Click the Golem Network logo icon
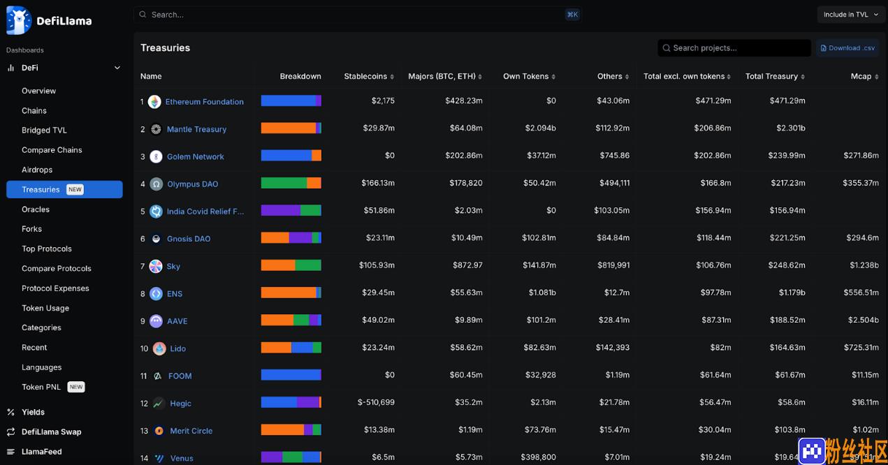Image resolution: width=888 pixels, height=465 pixels. coord(156,156)
